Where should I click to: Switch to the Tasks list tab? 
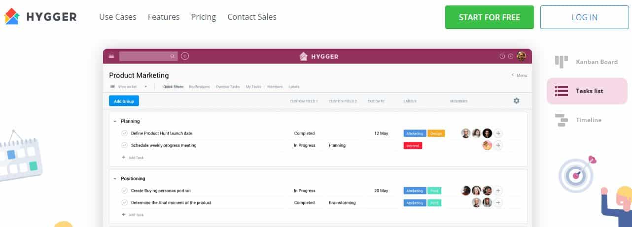click(586, 91)
